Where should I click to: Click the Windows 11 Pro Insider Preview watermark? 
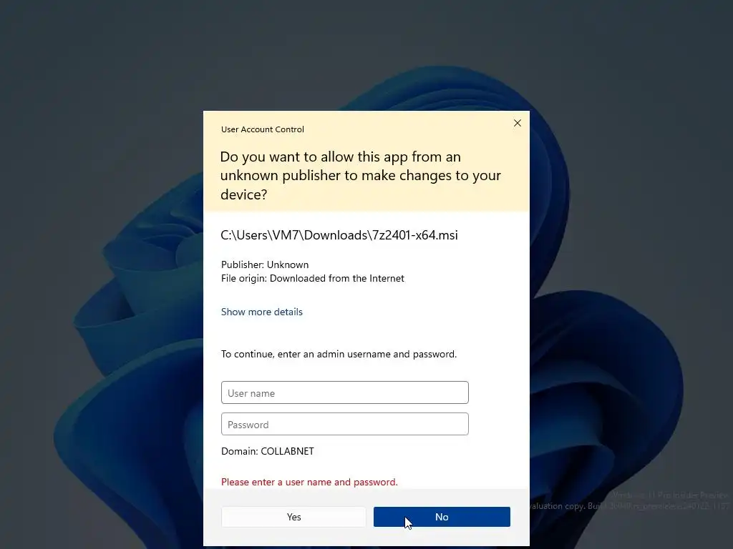(x=670, y=495)
